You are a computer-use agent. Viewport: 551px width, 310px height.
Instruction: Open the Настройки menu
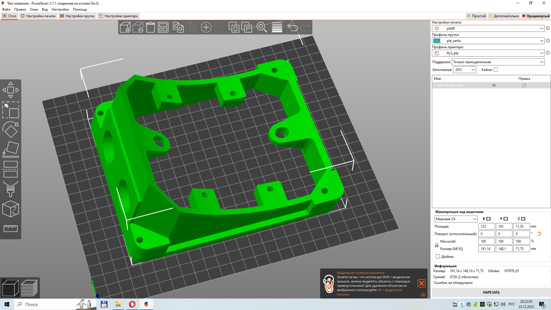click(60, 9)
